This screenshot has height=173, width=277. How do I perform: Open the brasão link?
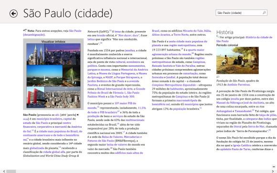101,35
